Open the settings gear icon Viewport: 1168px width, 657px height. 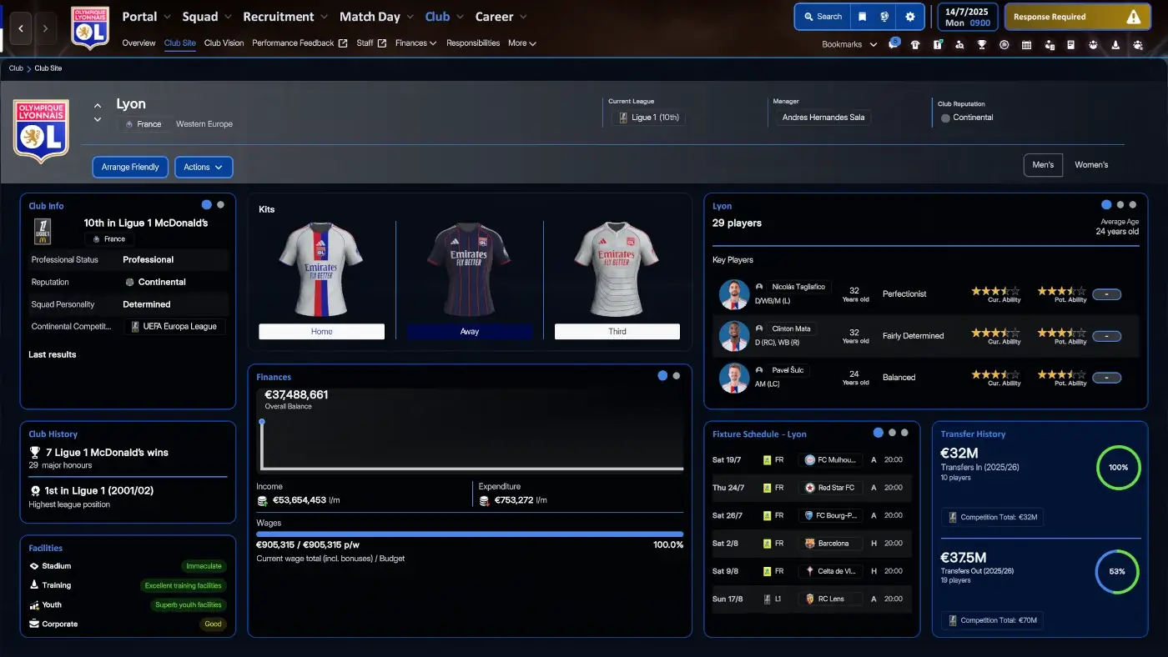[x=909, y=17]
